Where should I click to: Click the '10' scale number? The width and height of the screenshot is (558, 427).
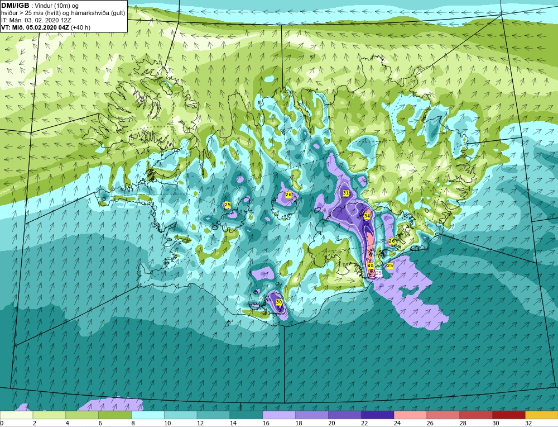167,423
